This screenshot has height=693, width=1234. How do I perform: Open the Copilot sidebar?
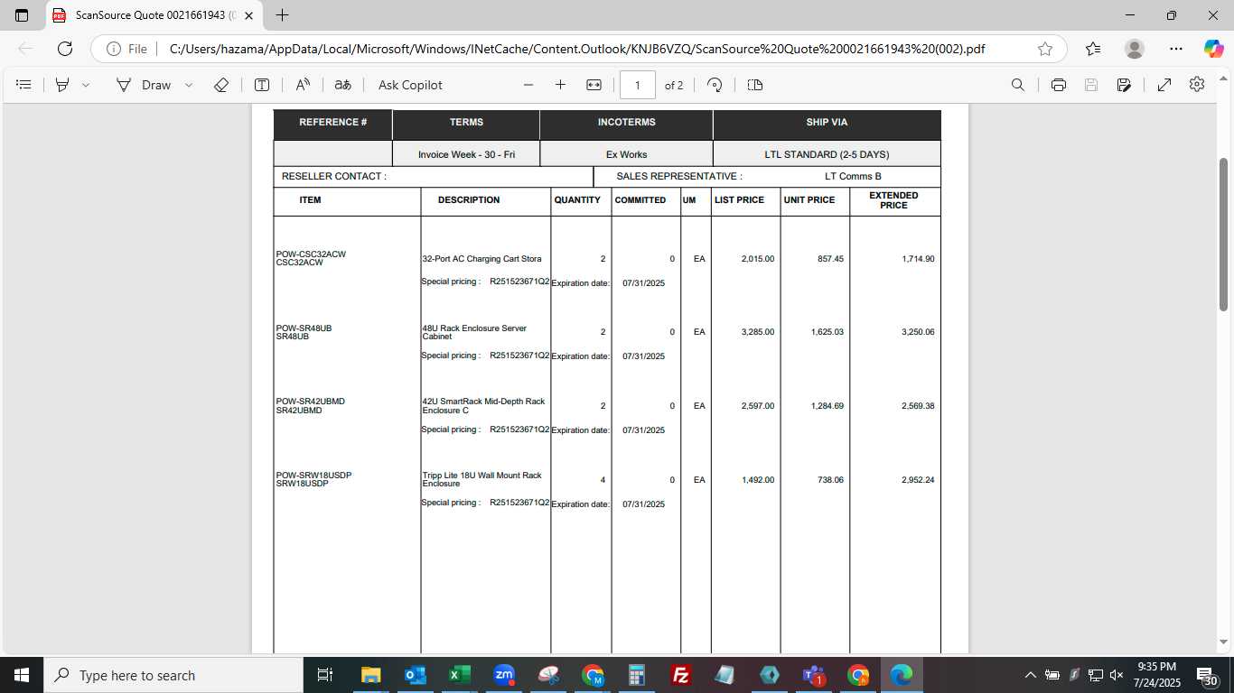pyautogui.click(x=1213, y=49)
